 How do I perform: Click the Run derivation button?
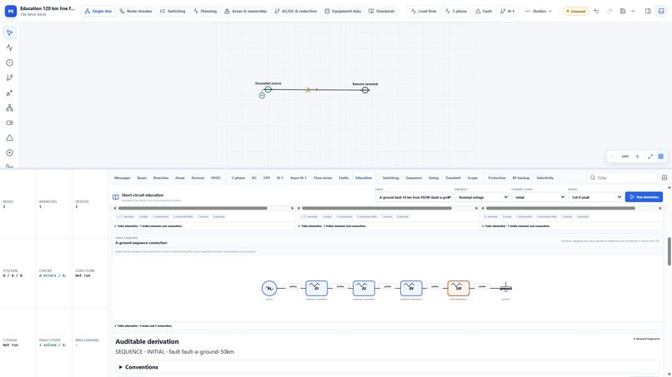coord(644,197)
